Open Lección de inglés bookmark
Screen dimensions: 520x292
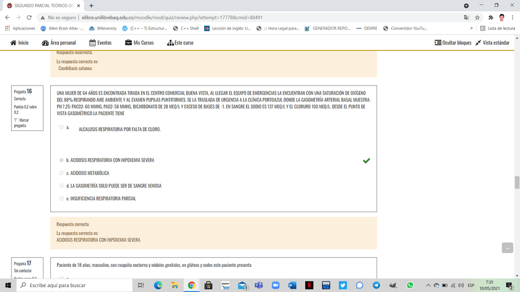pyautogui.click(x=227, y=29)
